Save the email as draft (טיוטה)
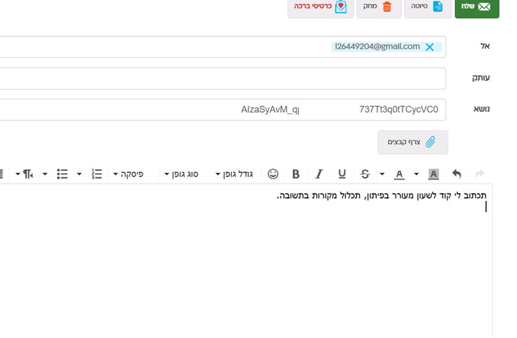The image size is (517, 338). (x=429, y=7)
